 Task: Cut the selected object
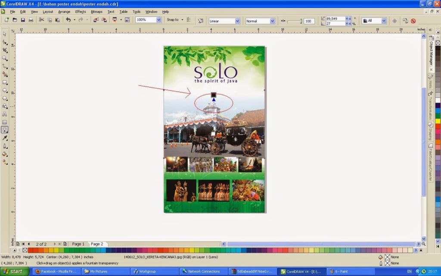[42, 20]
